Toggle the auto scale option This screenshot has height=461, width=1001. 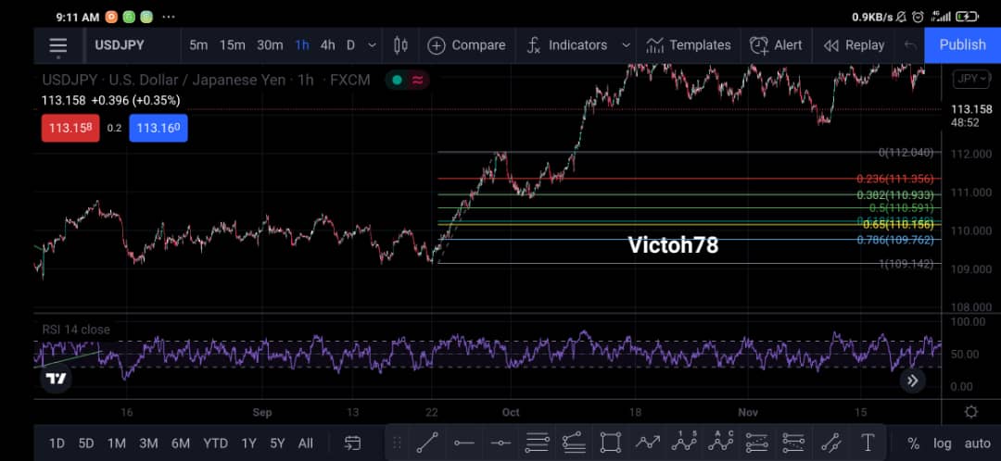click(977, 443)
